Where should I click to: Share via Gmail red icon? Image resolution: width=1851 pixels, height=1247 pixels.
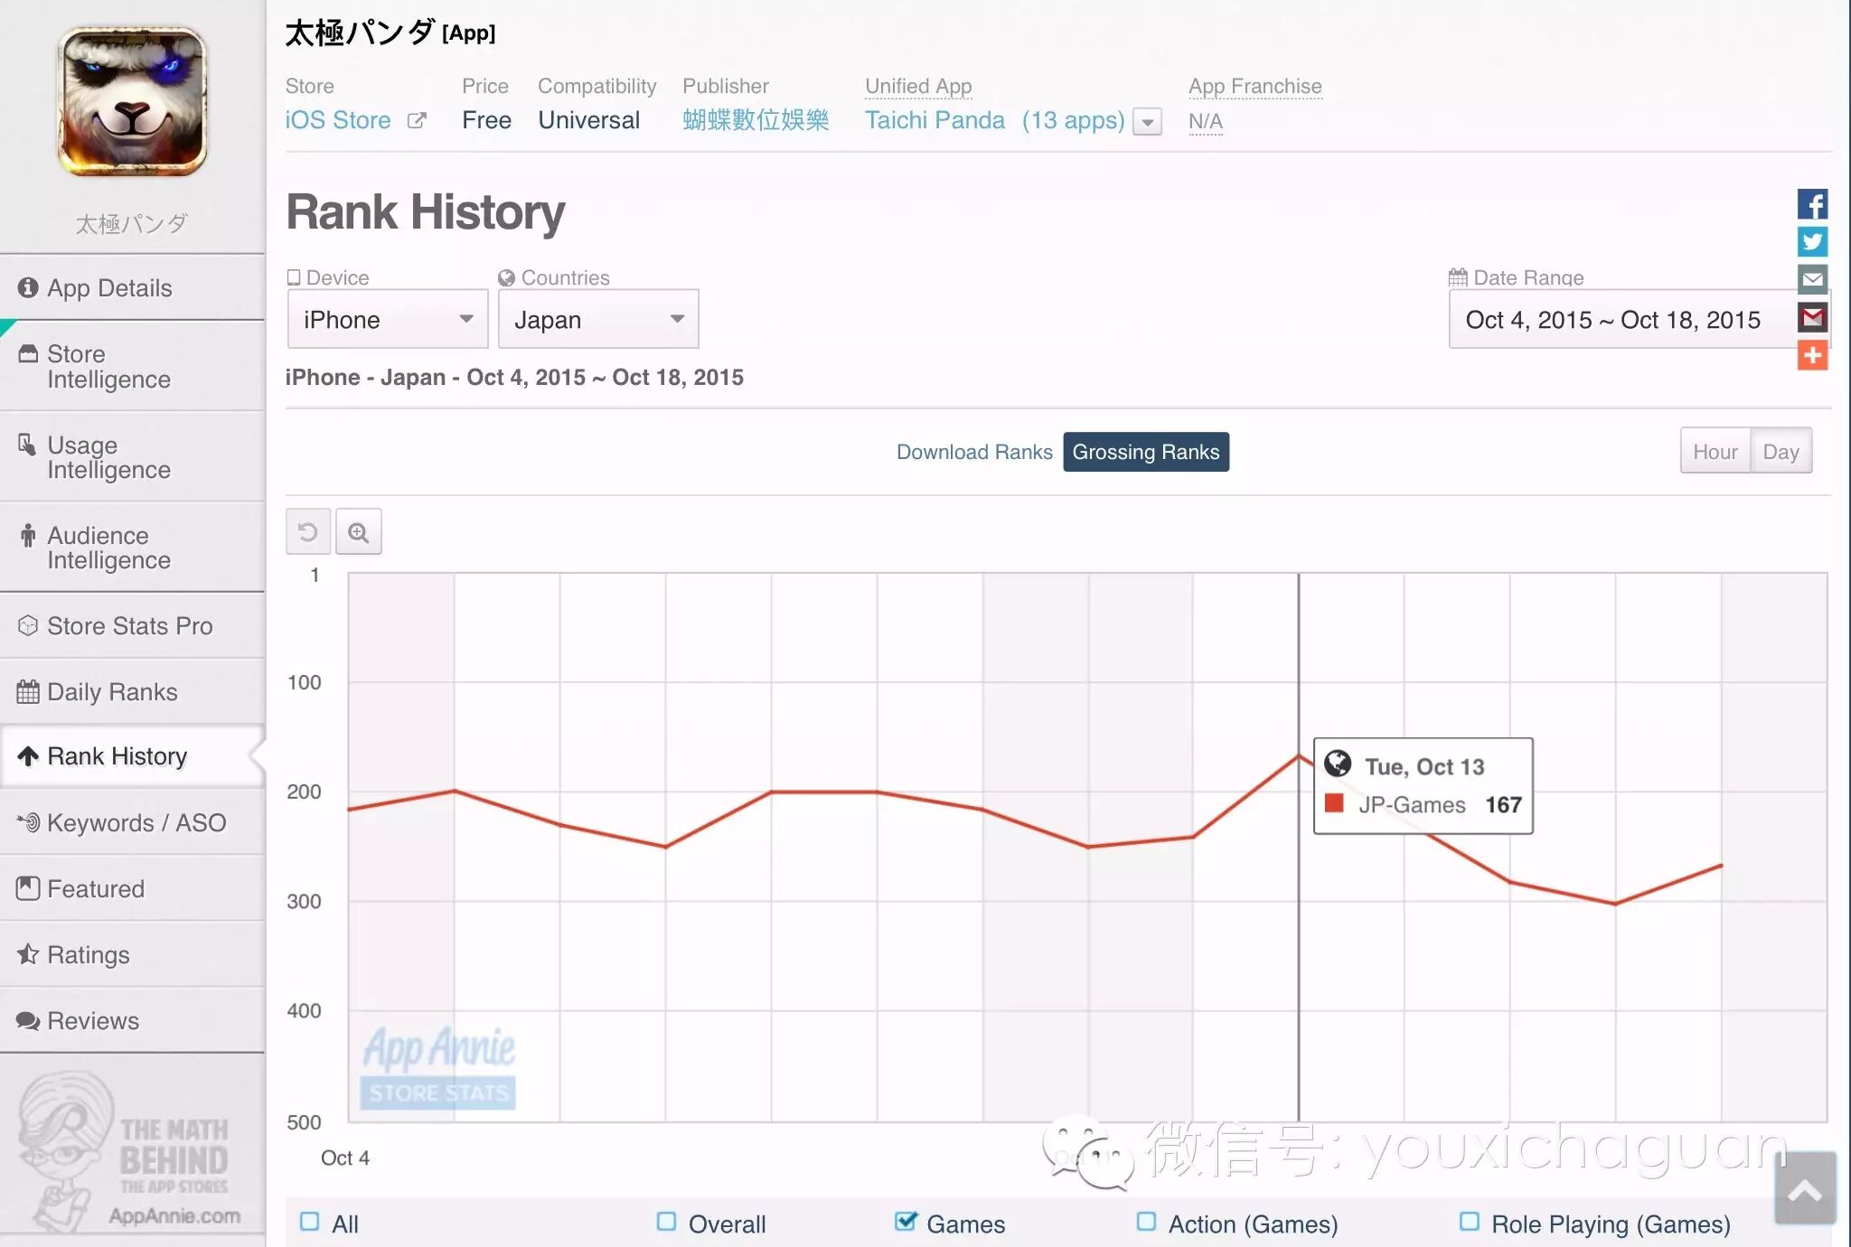[x=1812, y=317]
